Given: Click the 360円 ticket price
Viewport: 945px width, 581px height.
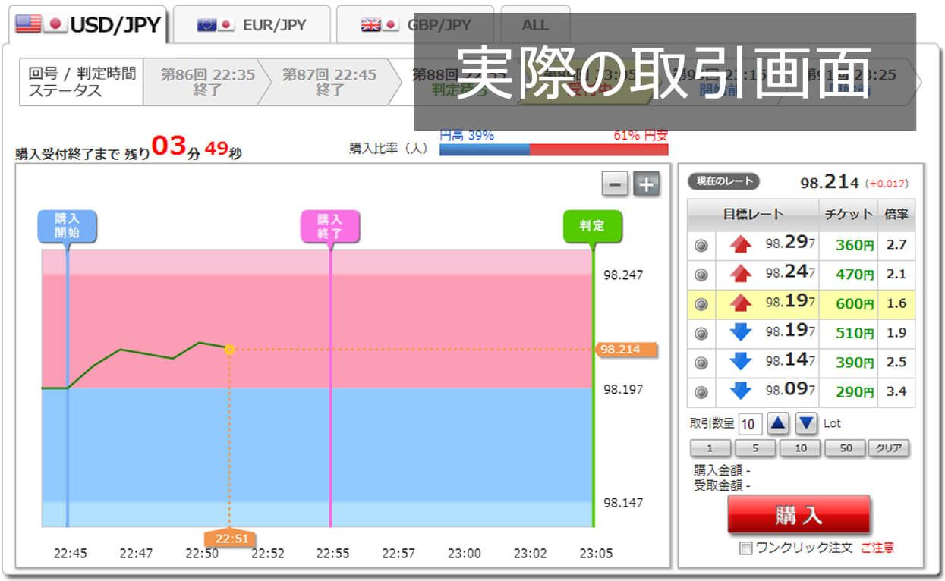Looking at the screenshot, I should 855,245.
